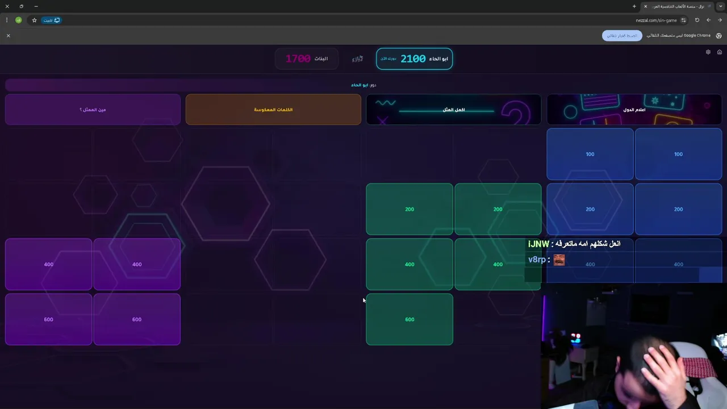
Task: Click the address bar nezzal.com/sin-game
Action: [656, 20]
